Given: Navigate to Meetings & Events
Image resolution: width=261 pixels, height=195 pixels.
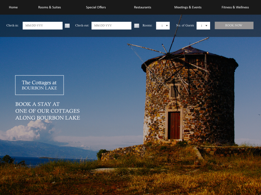Looking at the screenshot, I should tap(188, 7).
